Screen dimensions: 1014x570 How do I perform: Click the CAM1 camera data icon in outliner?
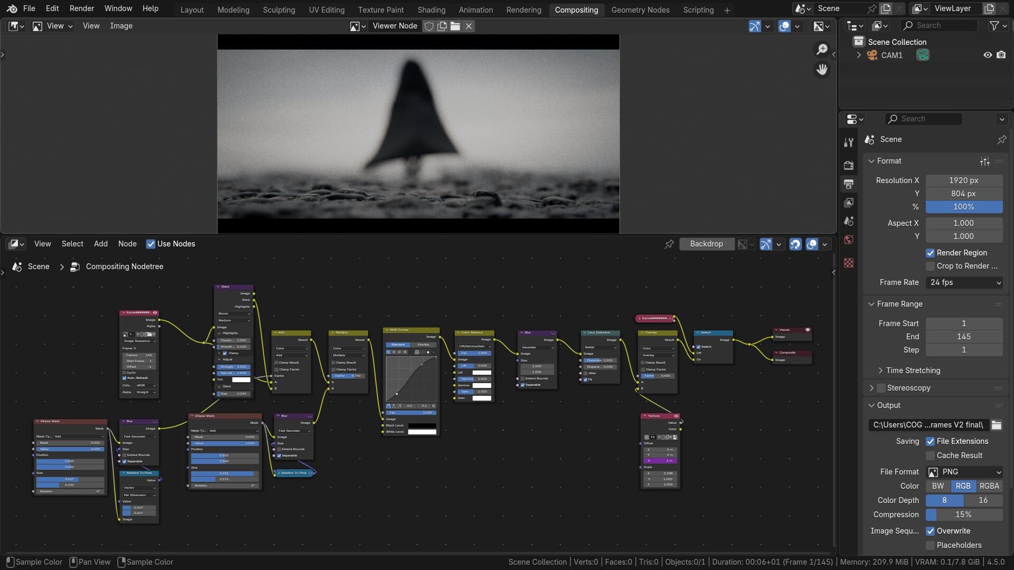[923, 55]
